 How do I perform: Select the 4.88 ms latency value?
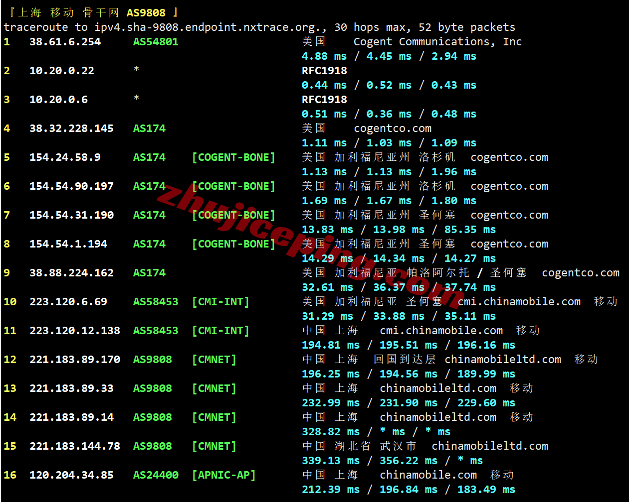coord(324,56)
